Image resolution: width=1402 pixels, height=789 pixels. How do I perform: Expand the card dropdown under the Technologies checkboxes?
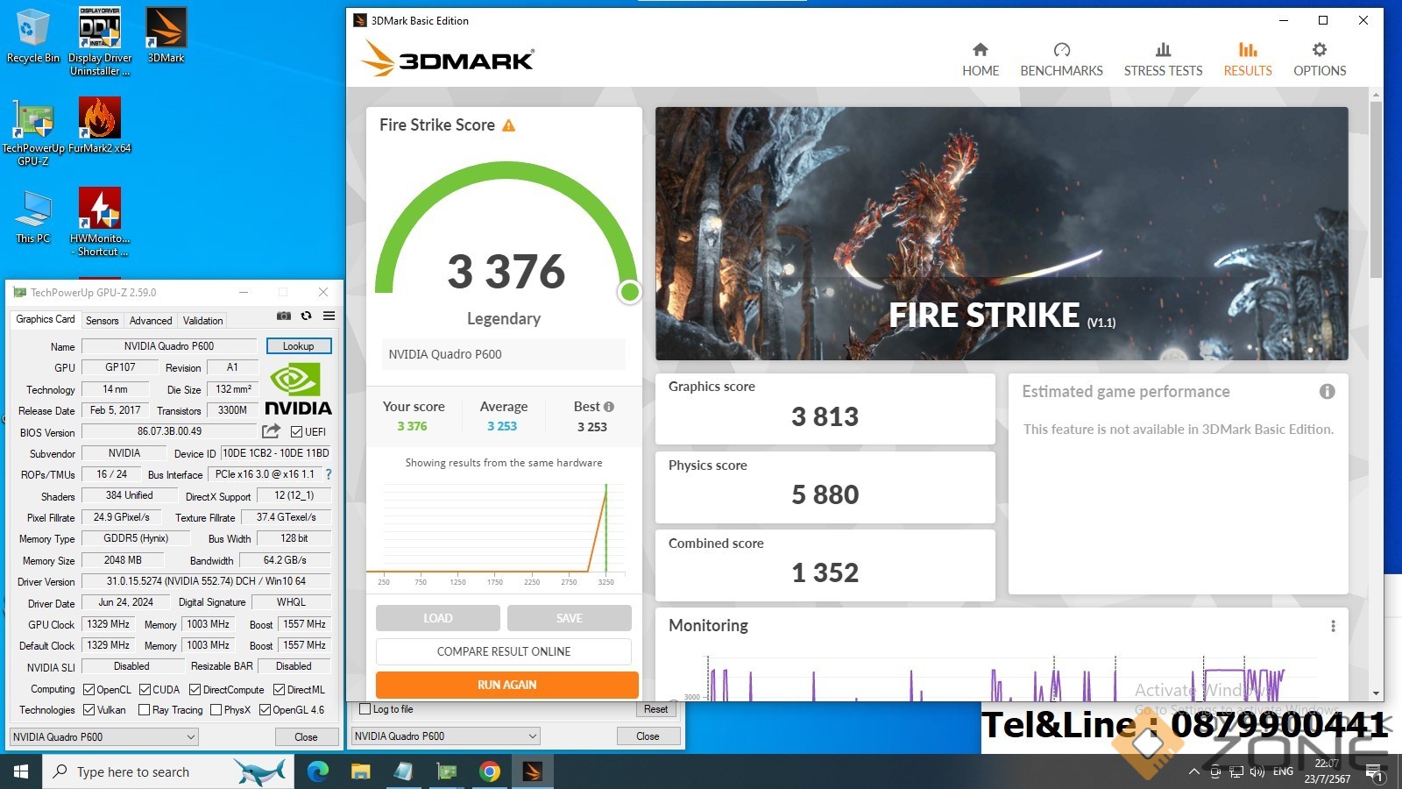[x=104, y=737]
